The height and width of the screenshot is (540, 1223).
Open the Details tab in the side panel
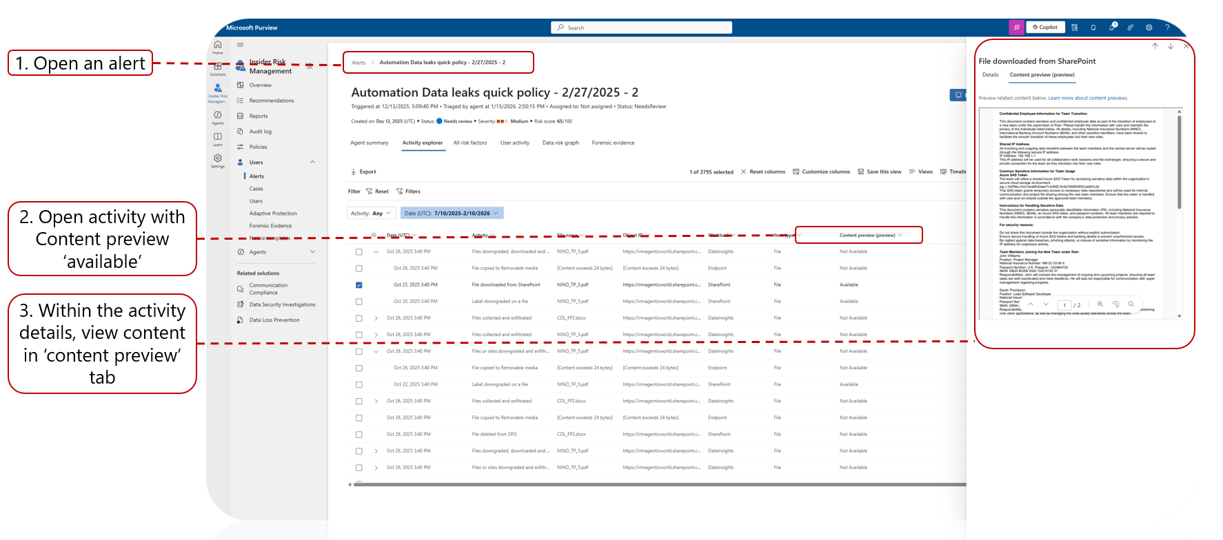990,75
